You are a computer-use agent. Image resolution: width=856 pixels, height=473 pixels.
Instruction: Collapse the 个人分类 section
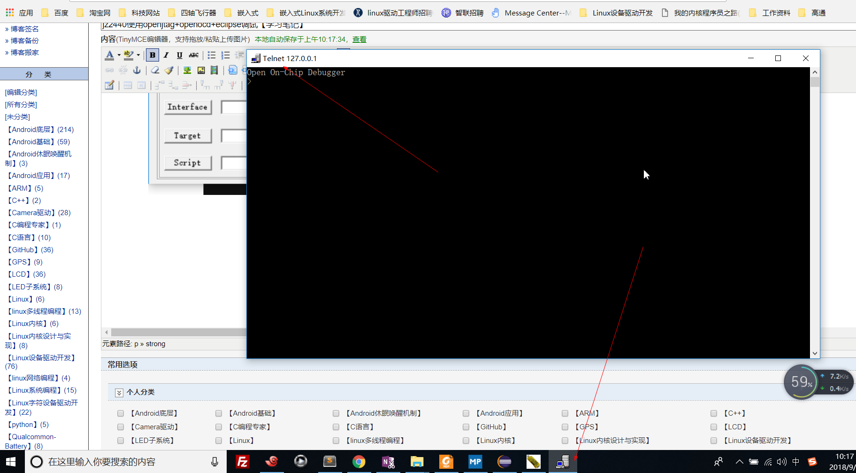coord(119,392)
